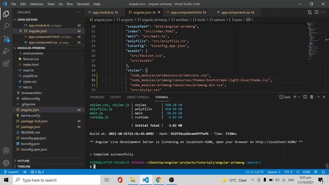Click the open changes compare icon
The image size is (329, 185).
tap(309, 12)
